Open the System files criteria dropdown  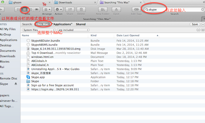pyautogui.click(x=39, y=30)
